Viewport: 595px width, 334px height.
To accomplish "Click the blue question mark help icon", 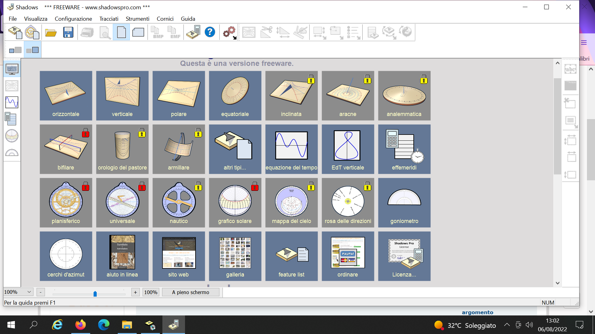I will 210,32.
